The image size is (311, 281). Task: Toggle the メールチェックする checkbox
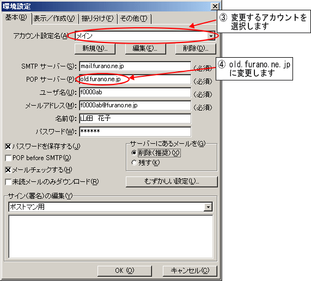8,170
